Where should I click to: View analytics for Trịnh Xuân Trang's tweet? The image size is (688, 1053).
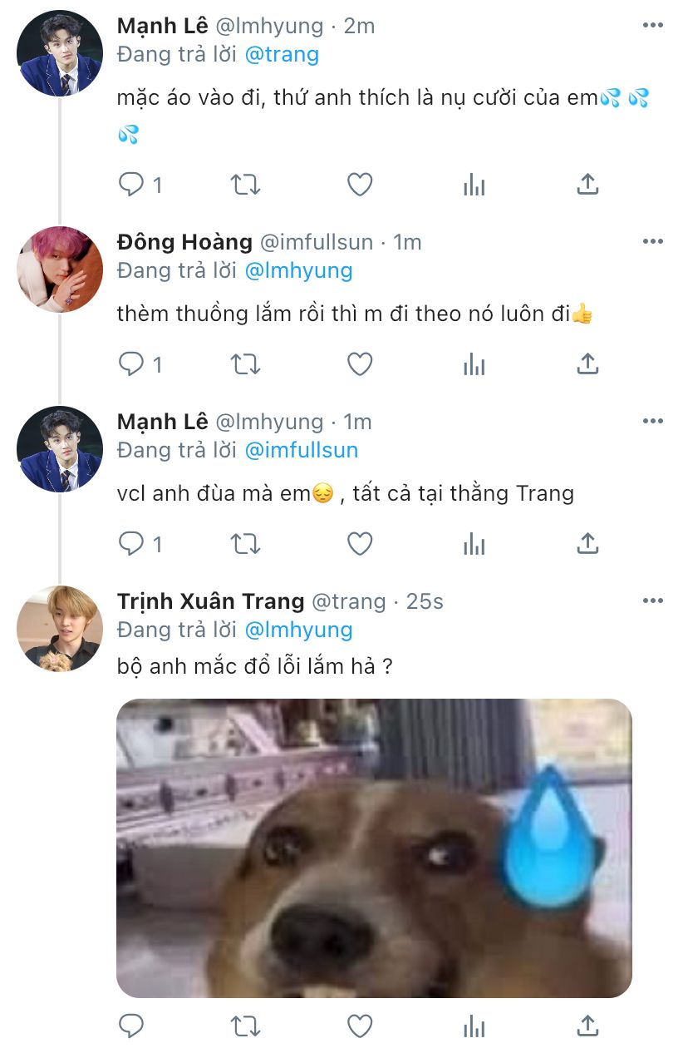click(x=474, y=1026)
